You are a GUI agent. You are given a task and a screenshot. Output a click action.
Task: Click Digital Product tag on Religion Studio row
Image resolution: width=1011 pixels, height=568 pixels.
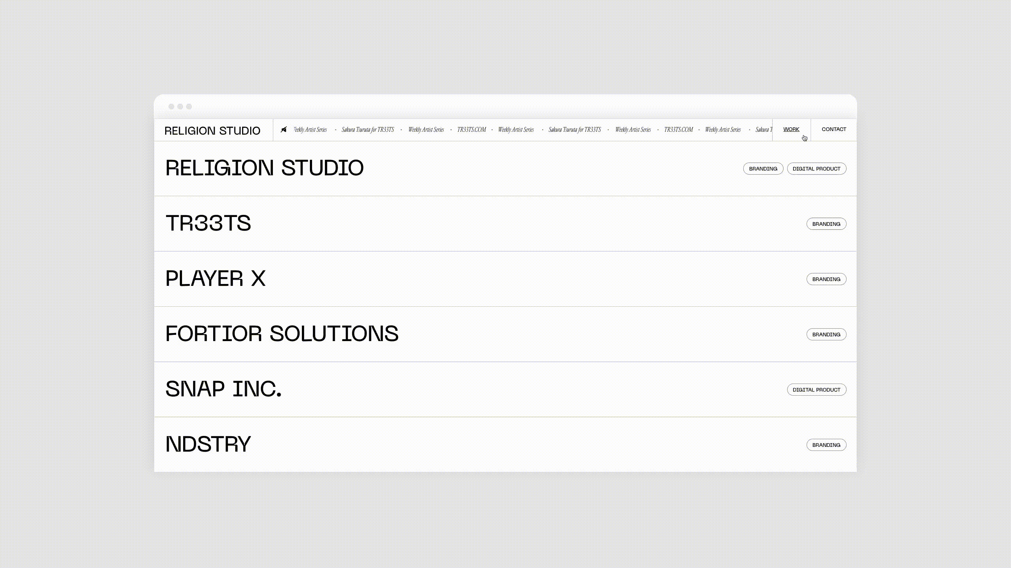(816, 169)
